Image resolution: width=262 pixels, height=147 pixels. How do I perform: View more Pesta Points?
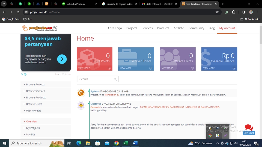(x=95, y=68)
